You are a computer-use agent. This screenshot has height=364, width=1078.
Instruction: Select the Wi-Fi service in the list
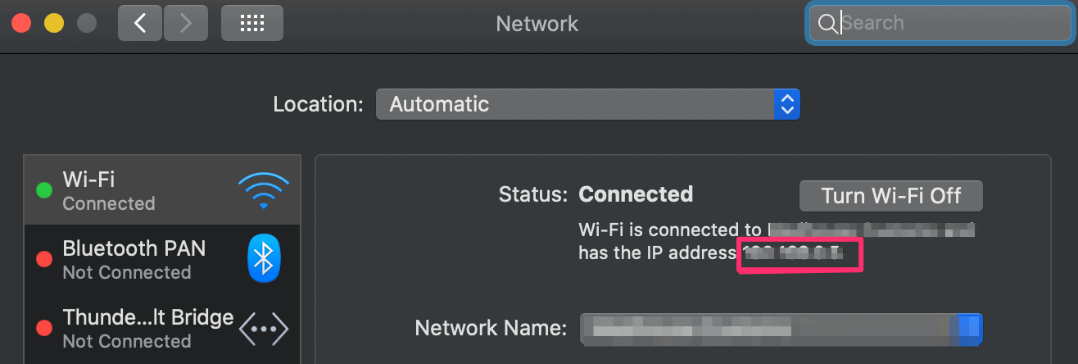pyautogui.click(x=162, y=191)
